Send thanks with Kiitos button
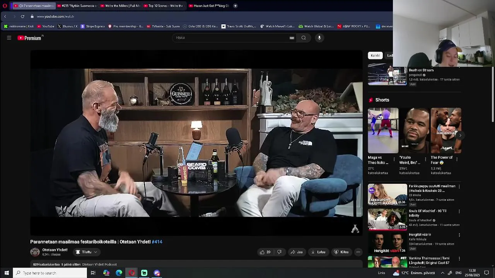This screenshot has height=278, width=495. click(x=341, y=252)
